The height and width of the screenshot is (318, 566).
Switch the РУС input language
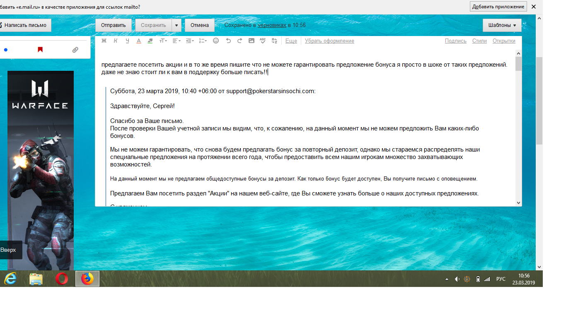click(501, 279)
